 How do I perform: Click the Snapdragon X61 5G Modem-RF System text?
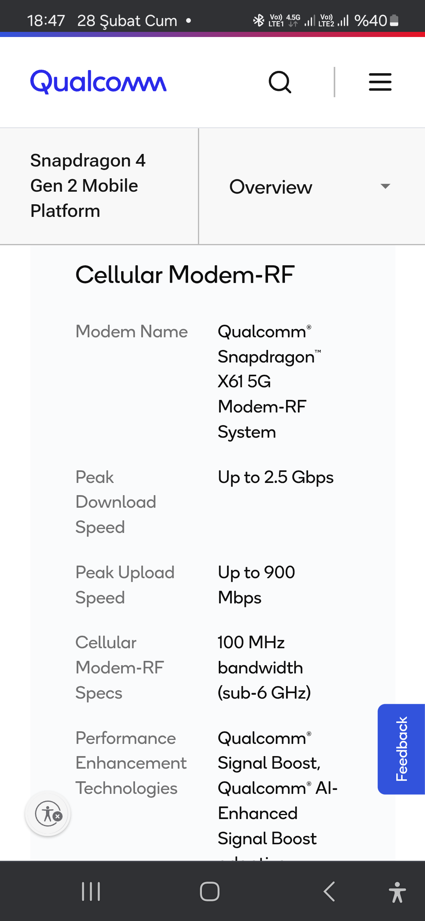click(269, 382)
